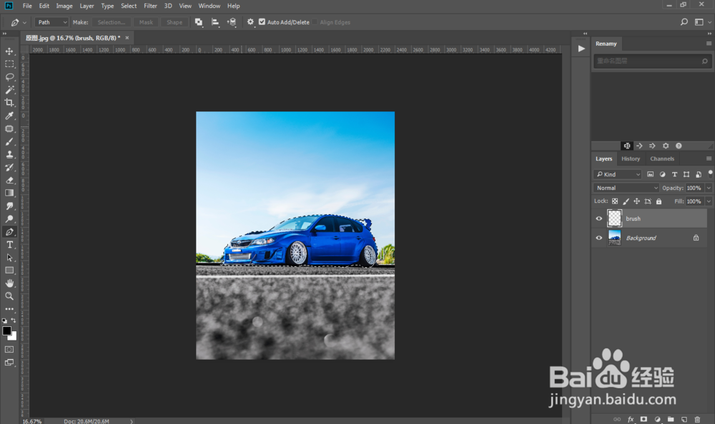Image resolution: width=715 pixels, height=424 pixels.
Task: Switch to the History tab
Action: pos(631,158)
